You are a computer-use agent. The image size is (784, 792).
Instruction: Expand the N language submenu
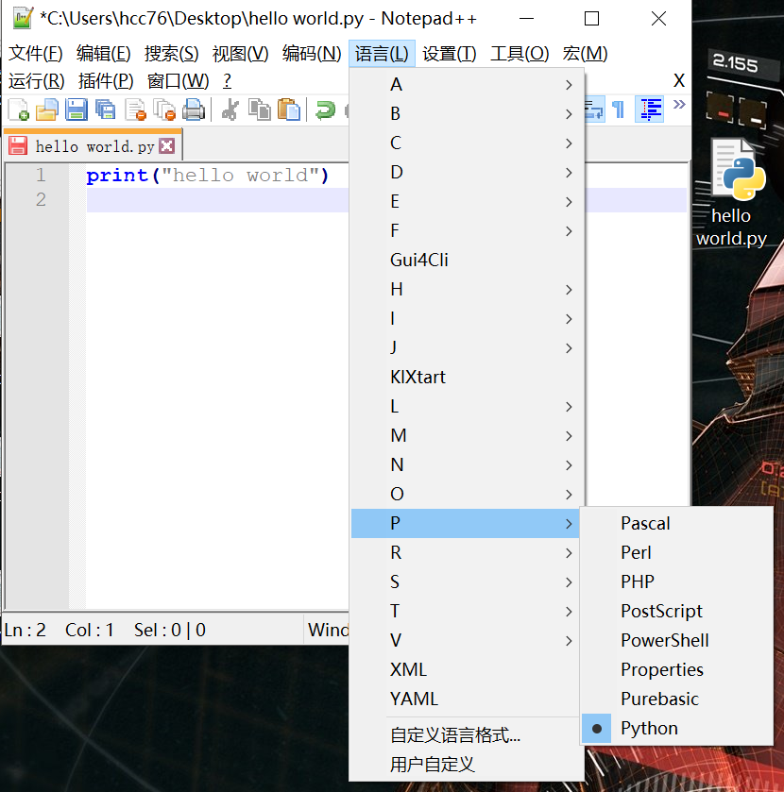(467, 465)
